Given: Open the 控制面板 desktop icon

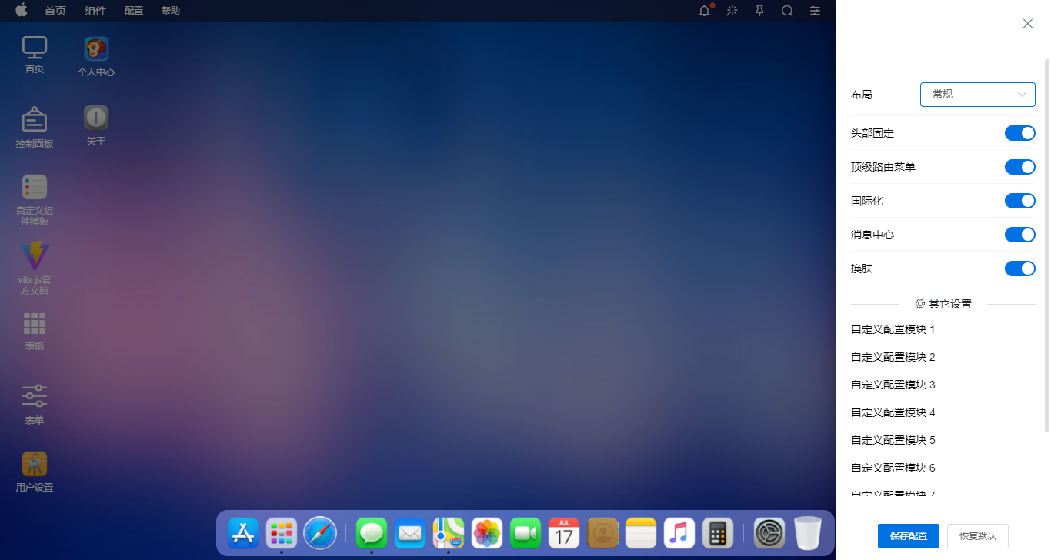Looking at the screenshot, I should point(34,125).
